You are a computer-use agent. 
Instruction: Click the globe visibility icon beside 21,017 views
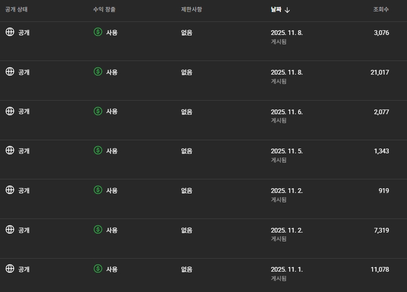[x=9, y=72]
